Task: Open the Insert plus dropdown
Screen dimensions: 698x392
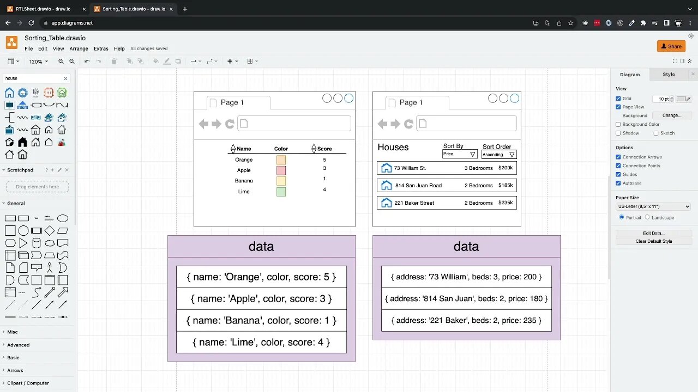Action: pos(232,62)
